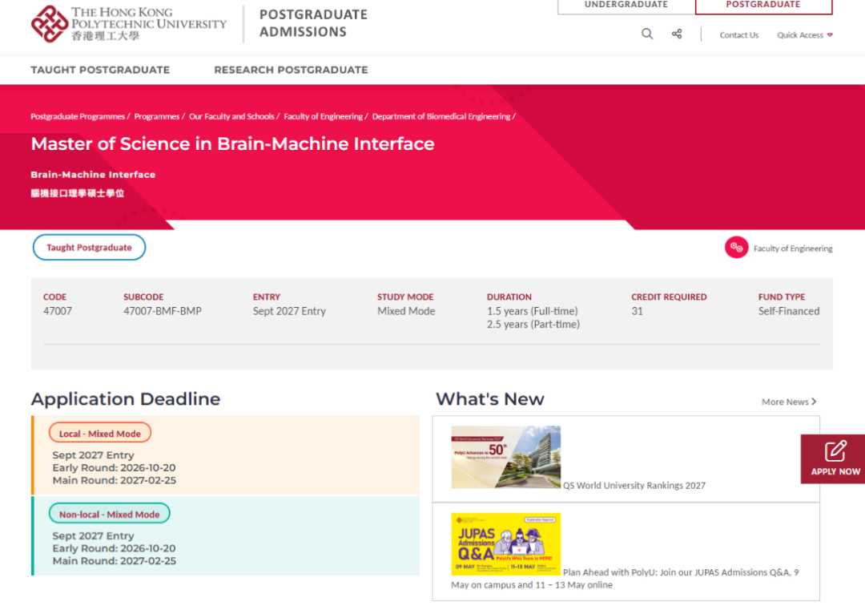Click the Self-Financed fund type value
This screenshot has width=865, height=606.
(789, 311)
